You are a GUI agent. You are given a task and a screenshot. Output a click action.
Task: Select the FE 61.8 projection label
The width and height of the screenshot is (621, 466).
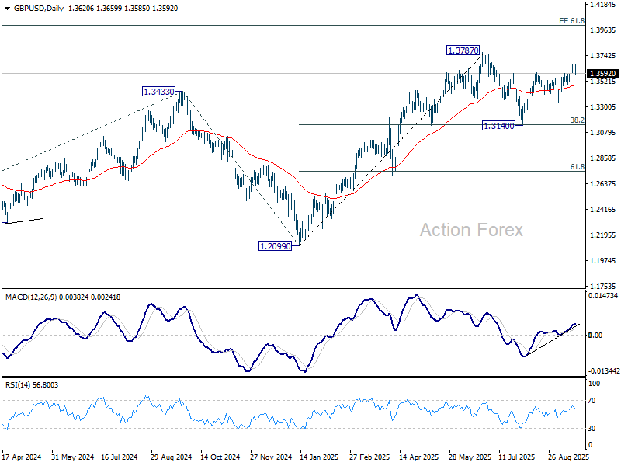[x=571, y=21]
